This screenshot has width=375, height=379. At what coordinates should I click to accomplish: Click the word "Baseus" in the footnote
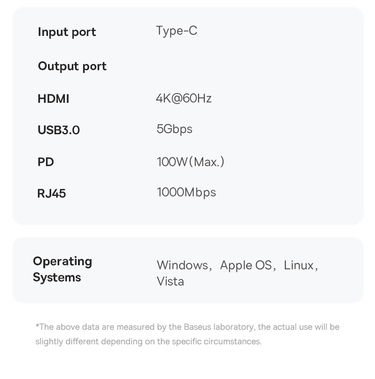pyautogui.click(x=197, y=327)
